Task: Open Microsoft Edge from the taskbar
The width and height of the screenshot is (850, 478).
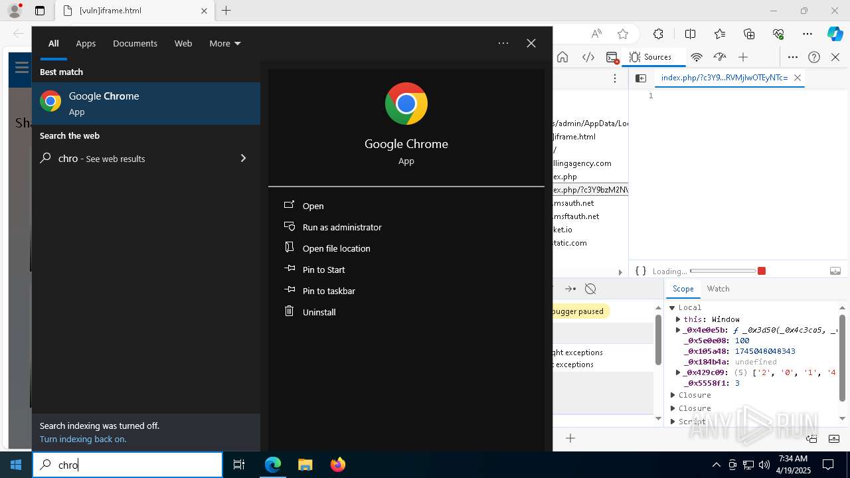Action: tap(273, 465)
